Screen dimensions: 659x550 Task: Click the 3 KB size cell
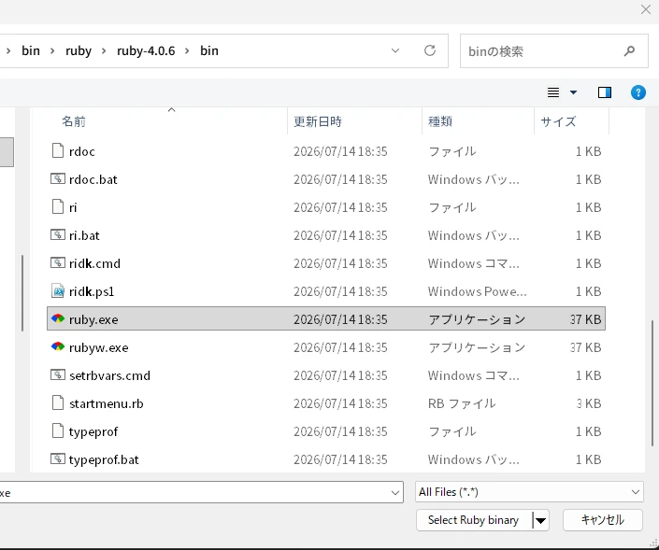click(x=589, y=403)
